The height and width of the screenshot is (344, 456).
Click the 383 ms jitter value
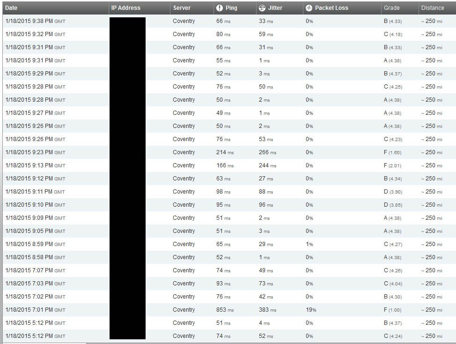pyautogui.click(x=267, y=310)
